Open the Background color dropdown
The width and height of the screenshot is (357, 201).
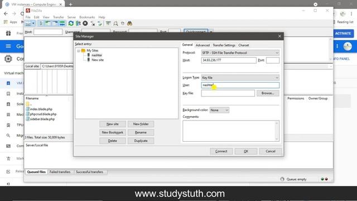point(219,110)
